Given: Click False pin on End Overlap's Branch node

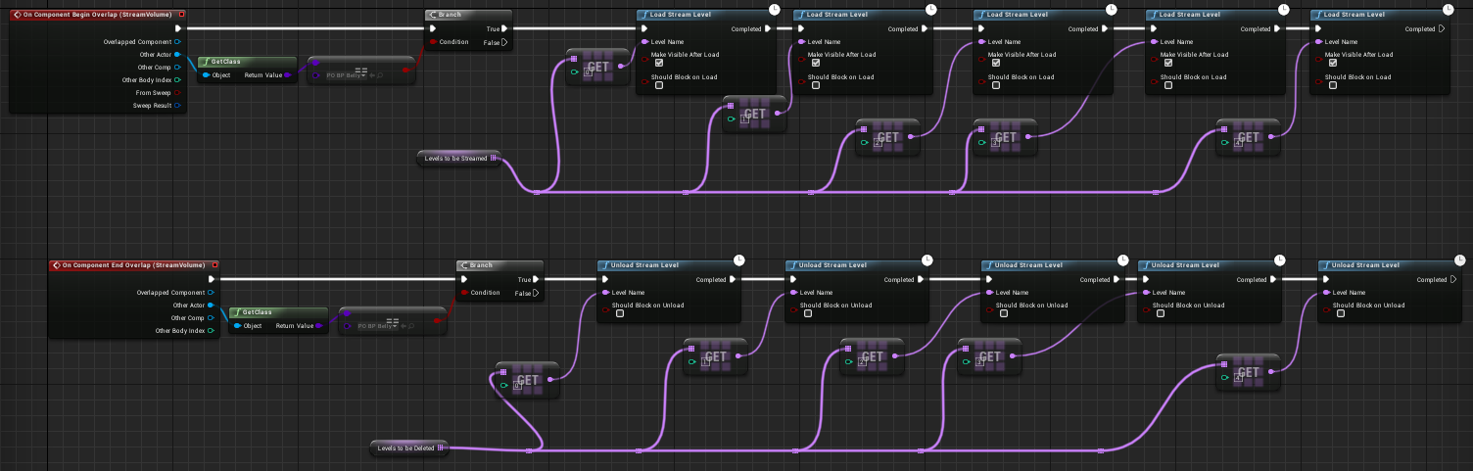Looking at the screenshot, I should [536, 293].
